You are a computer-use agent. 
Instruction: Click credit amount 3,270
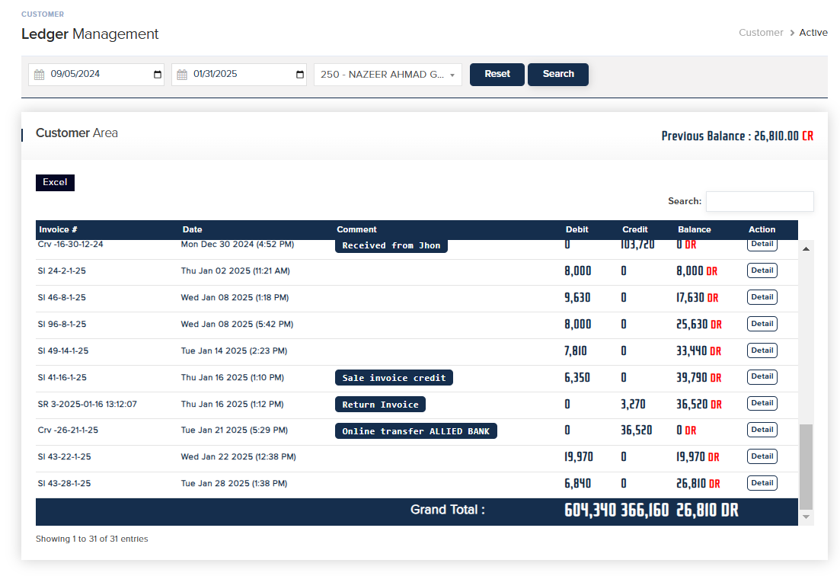pos(633,404)
